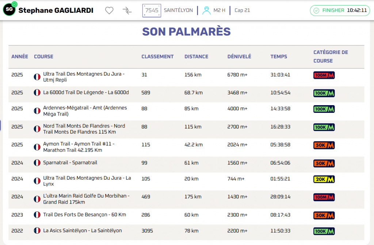The height and width of the screenshot is (245, 374).
Task: Expand the left edge side panel handle
Action: pos(1,125)
